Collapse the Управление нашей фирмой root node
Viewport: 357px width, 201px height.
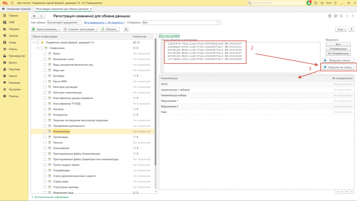point(34,42)
